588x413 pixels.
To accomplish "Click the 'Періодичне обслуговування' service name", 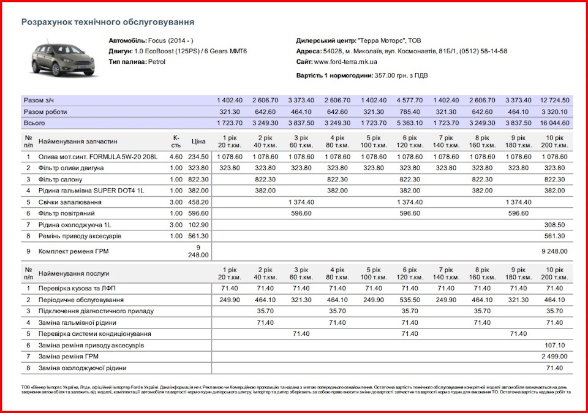I will pos(81,300).
